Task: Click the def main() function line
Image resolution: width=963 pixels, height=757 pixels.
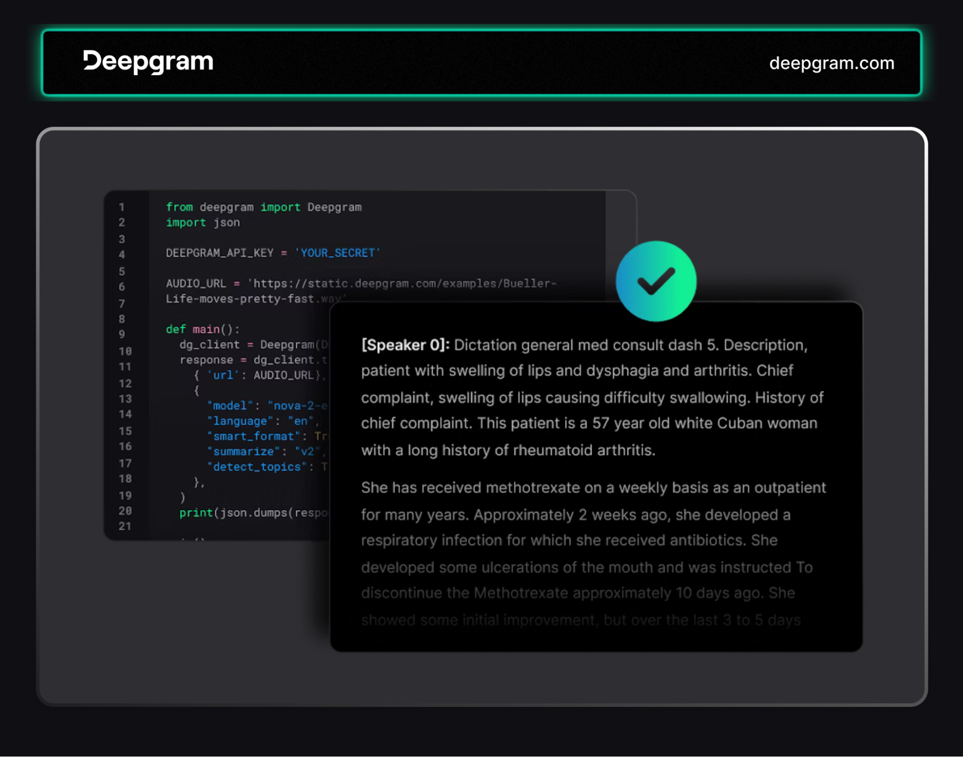Action: pos(202,329)
